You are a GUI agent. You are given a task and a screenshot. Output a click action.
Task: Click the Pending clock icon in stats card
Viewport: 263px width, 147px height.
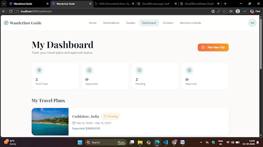139,70
